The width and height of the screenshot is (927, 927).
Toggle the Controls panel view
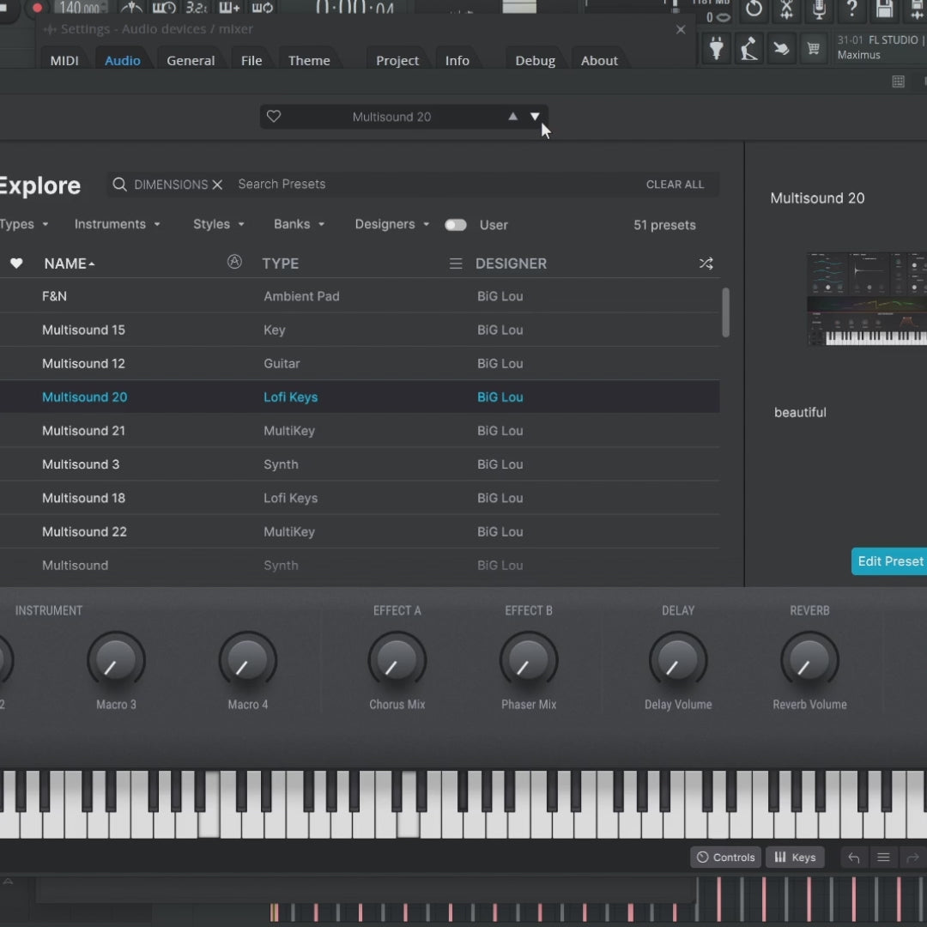pyautogui.click(x=726, y=857)
